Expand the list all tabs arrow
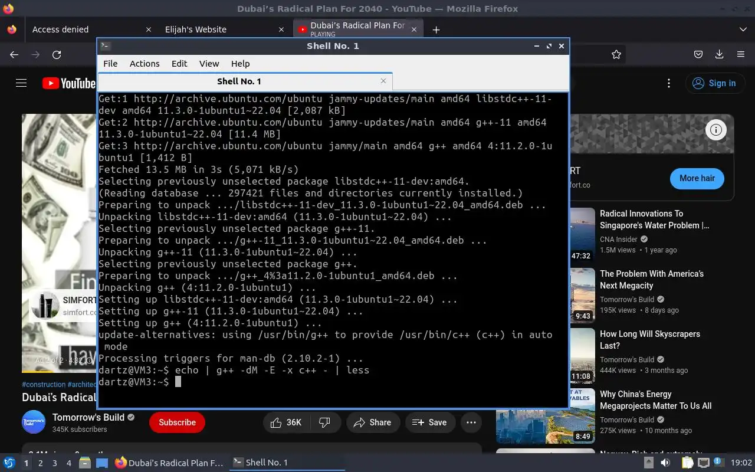The image size is (755, 472). (x=743, y=29)
